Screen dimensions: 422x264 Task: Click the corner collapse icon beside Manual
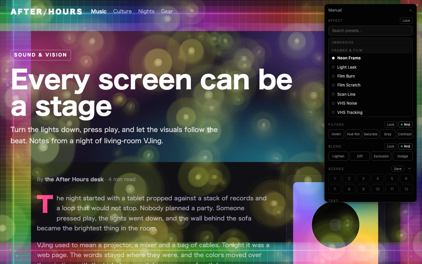pos(410,10)
